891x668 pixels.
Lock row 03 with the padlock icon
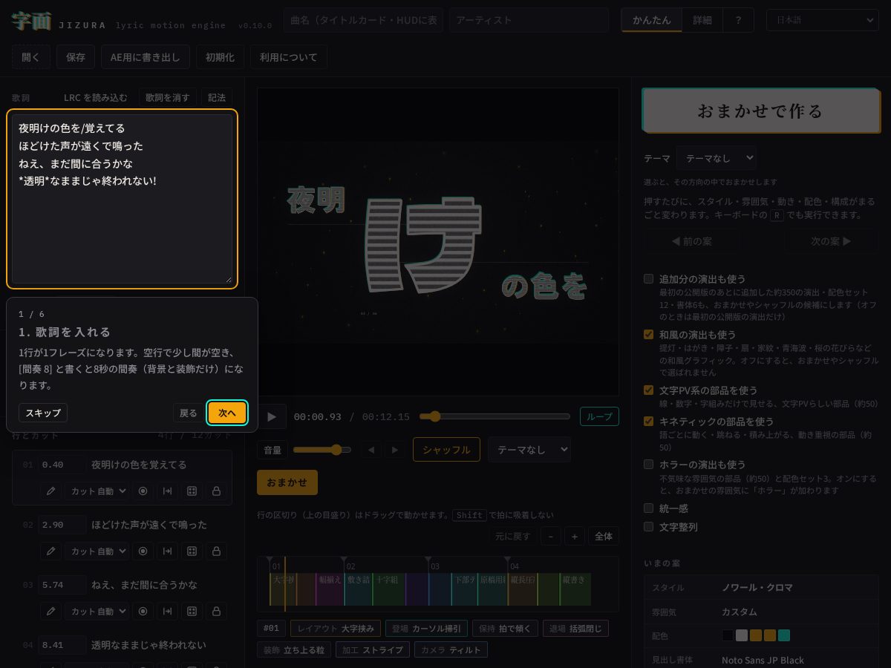[217, 612]
